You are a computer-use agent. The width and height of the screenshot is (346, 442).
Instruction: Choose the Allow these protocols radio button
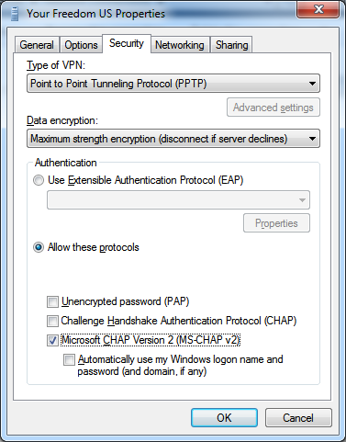coord(39,247)
